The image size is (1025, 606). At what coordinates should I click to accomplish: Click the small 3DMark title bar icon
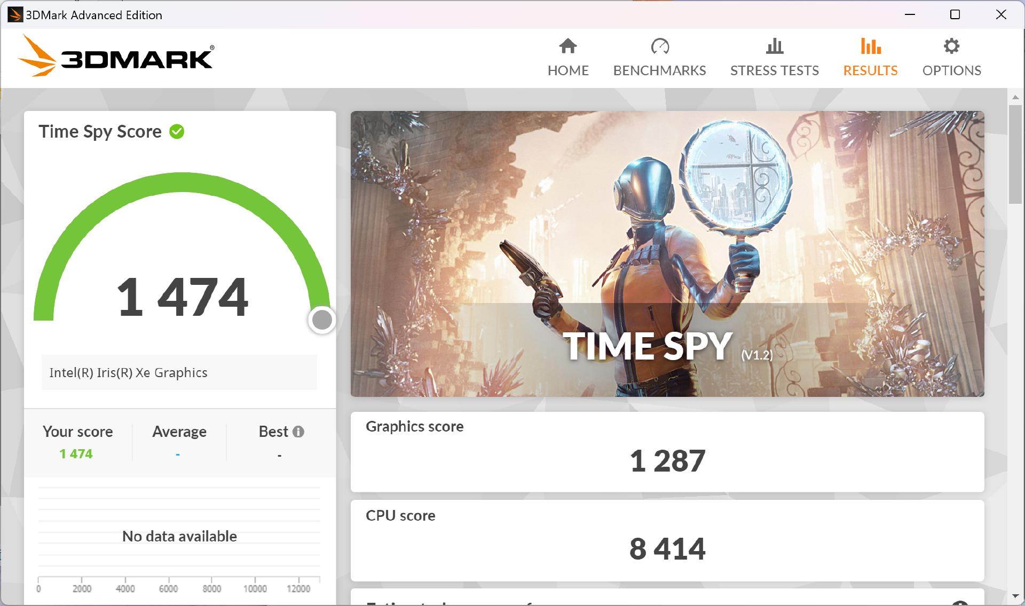tap(15, 15)
